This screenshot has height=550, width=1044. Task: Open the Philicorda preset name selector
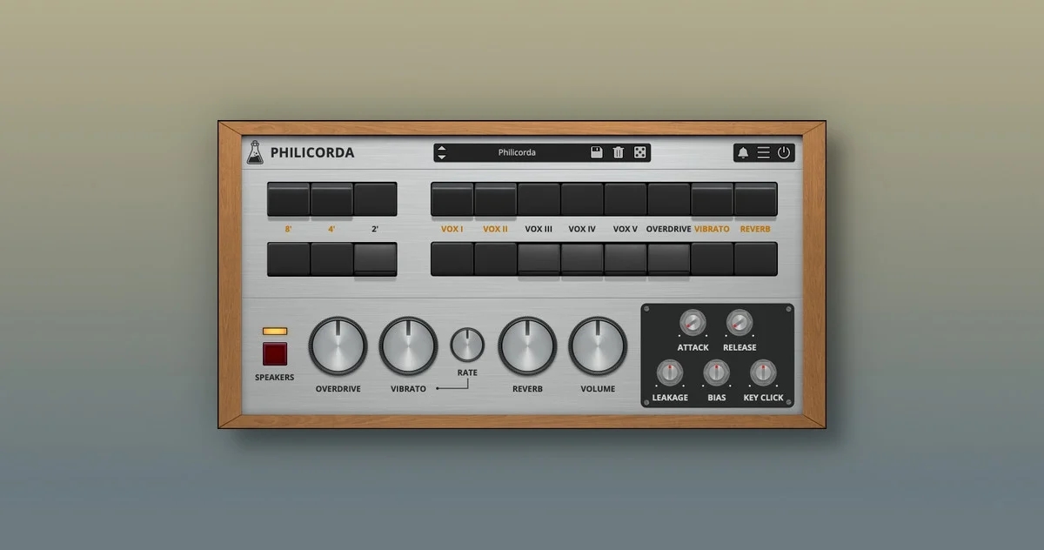point(517,152)
